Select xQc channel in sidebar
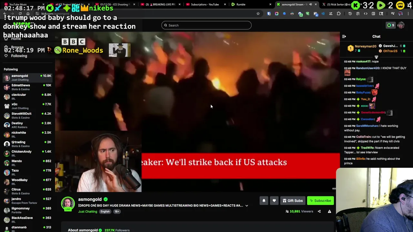 [x=27, y=106]
